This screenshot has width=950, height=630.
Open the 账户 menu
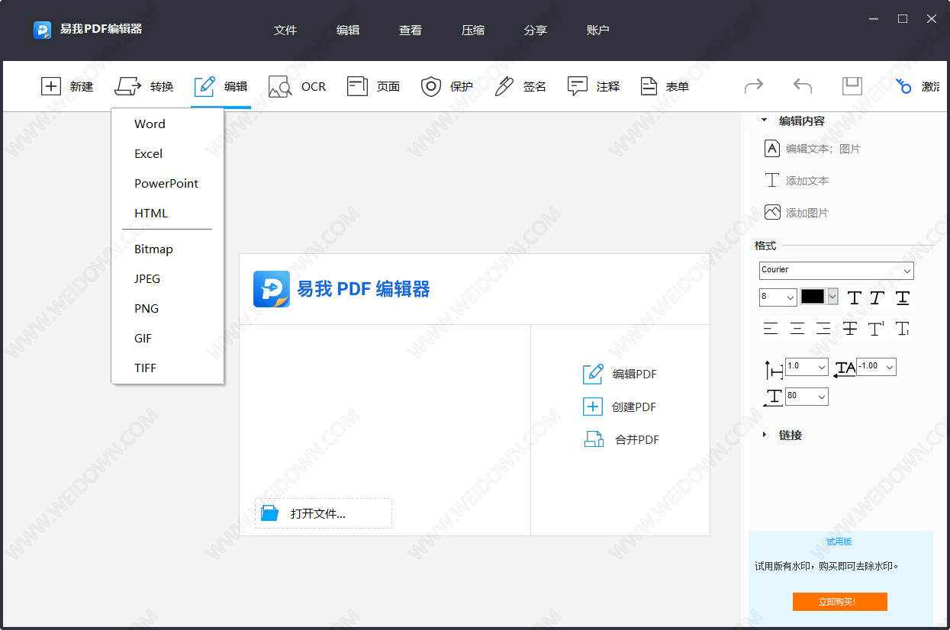click(598, 31)
